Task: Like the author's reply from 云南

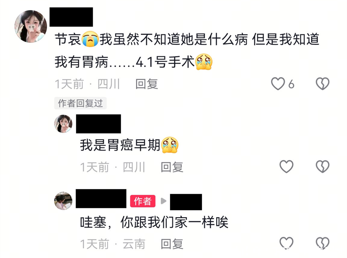Action: tap(286, 243)
